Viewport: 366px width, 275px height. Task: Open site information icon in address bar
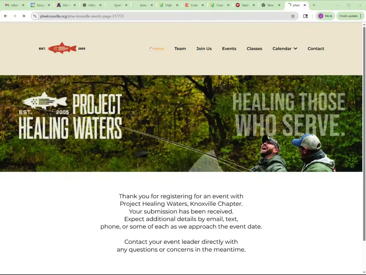(35, 16)
